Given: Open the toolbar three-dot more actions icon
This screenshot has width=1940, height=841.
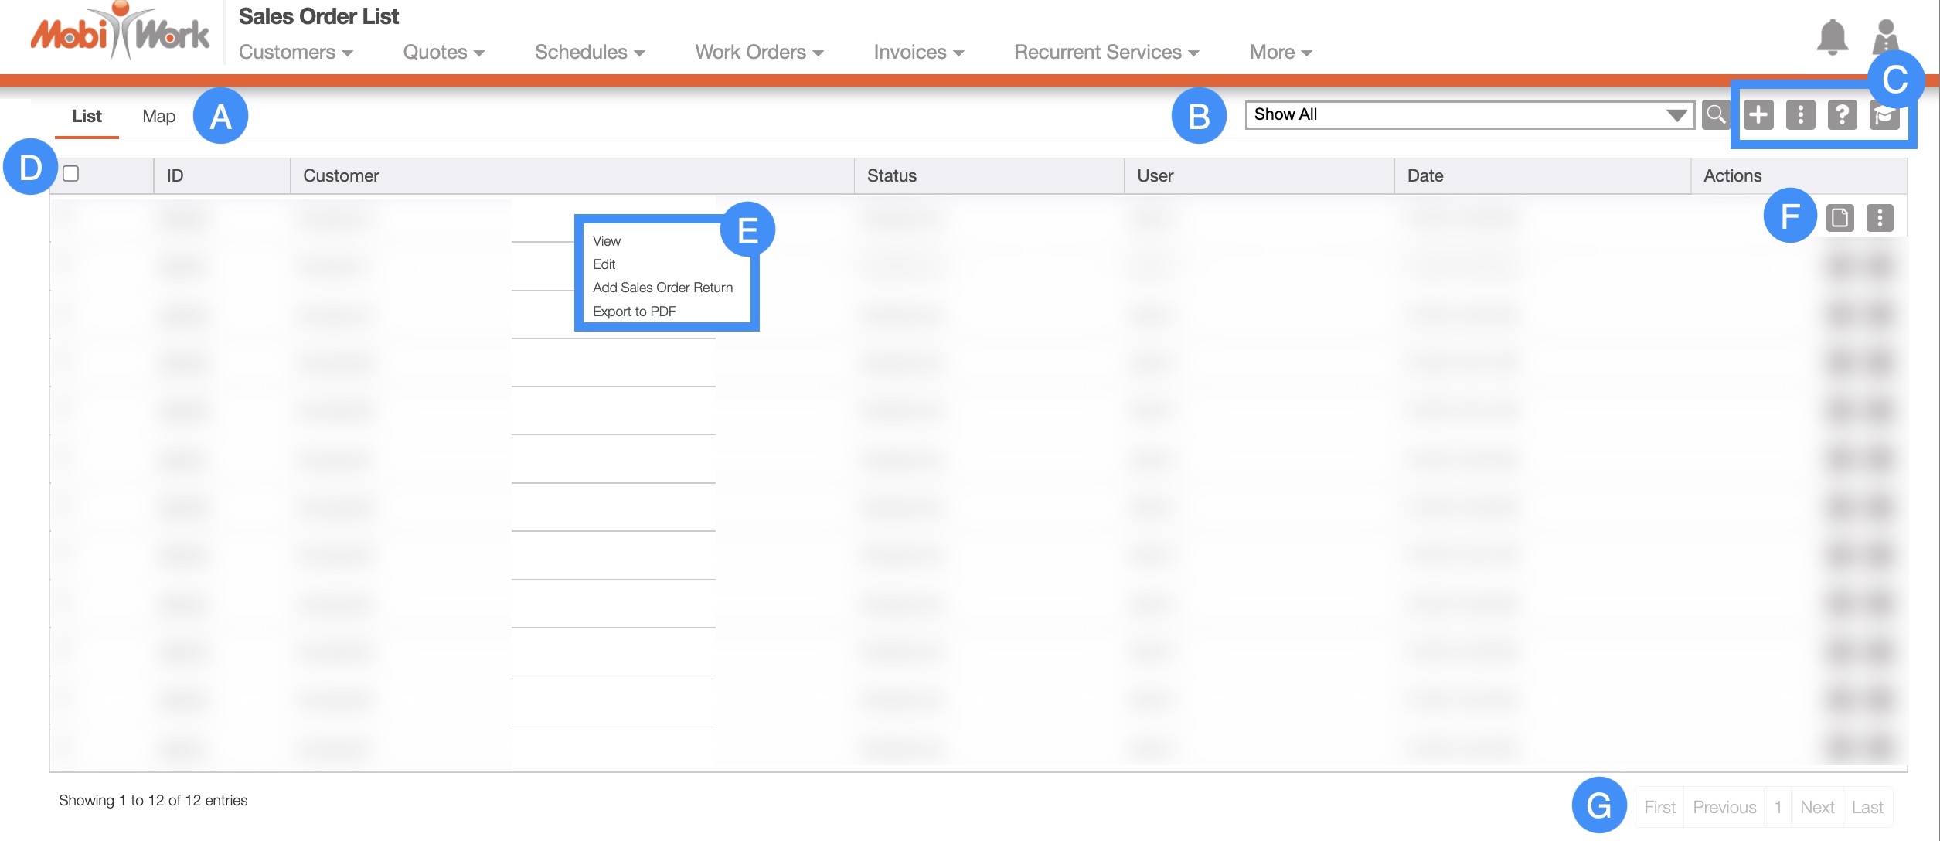Looking at the screenshot, I should click(1800, 115).
